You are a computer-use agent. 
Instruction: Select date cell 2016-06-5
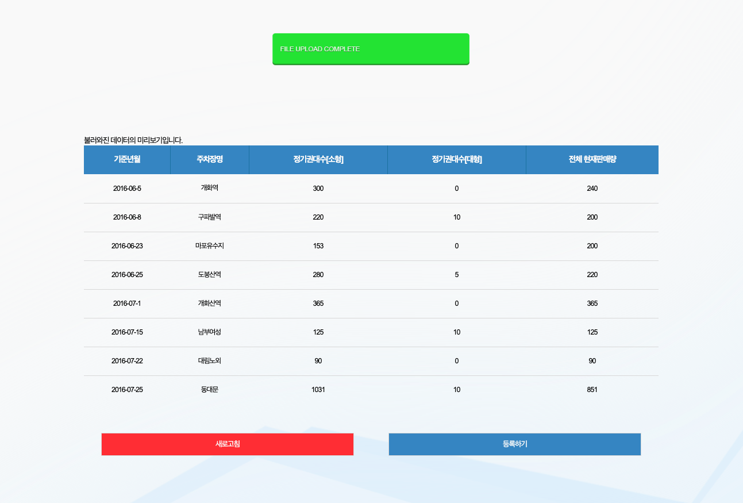tap(127, 189)
